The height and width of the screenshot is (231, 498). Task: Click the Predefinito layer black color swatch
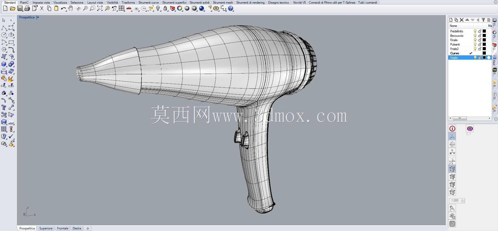[484, 31]
